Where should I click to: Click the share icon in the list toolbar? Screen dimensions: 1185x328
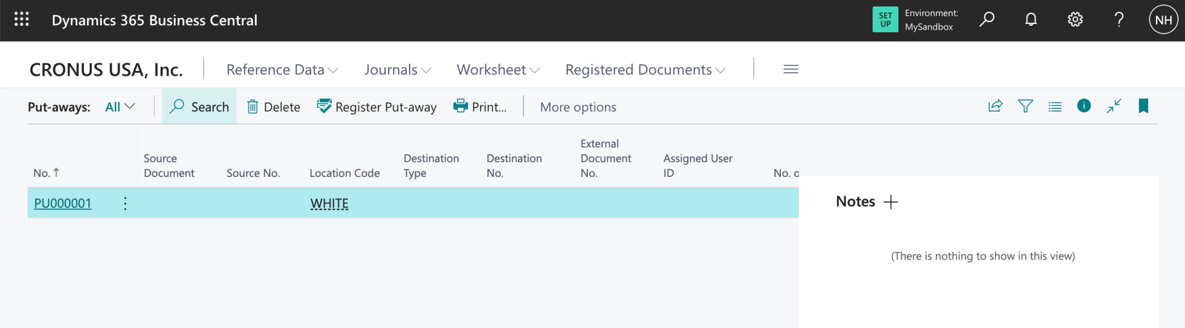(x=995, y=106)
